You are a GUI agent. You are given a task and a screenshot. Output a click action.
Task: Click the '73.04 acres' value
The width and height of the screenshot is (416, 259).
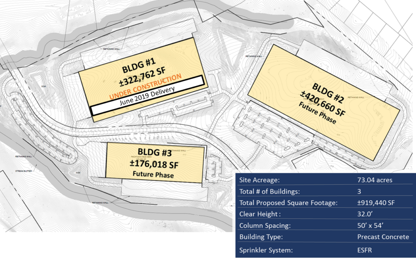[x=375, y=180]
